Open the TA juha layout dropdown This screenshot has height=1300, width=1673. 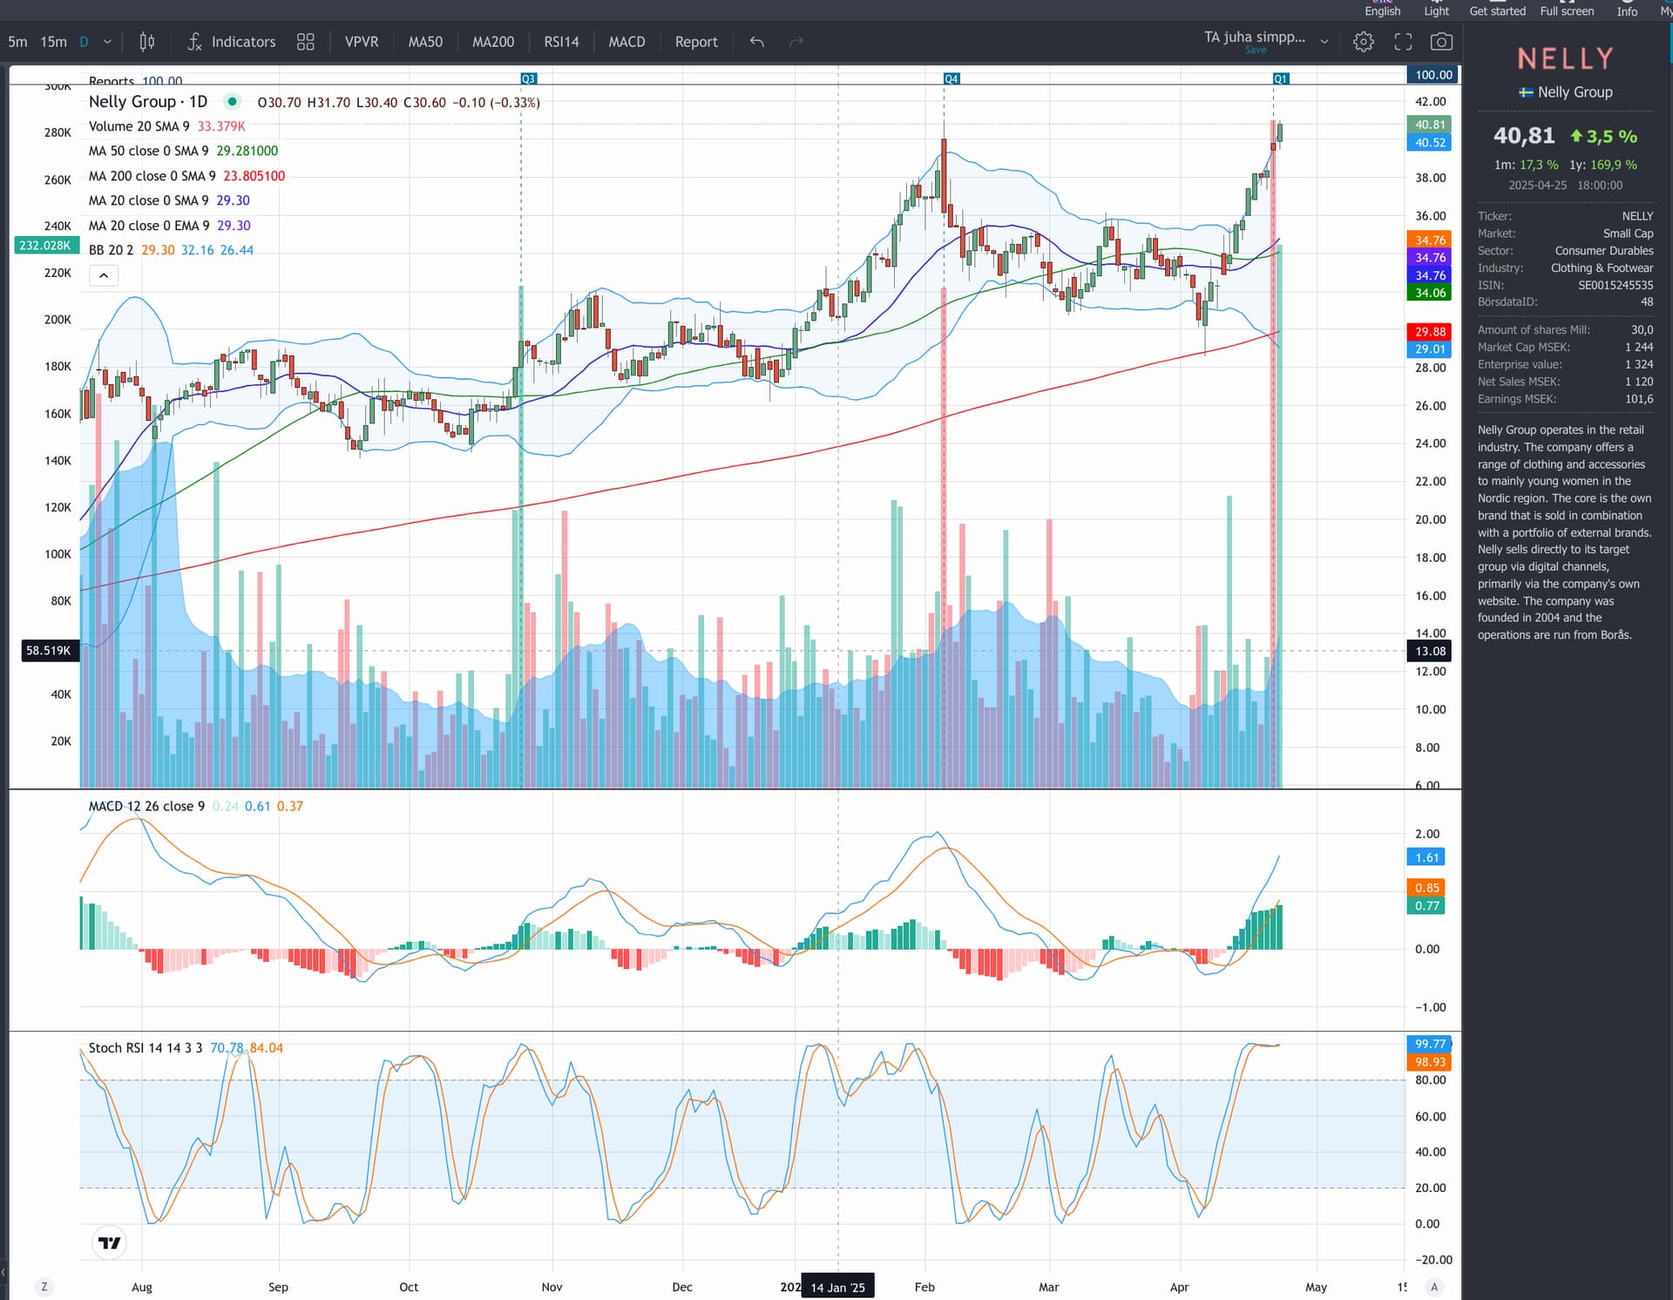tap(1324, 41)
